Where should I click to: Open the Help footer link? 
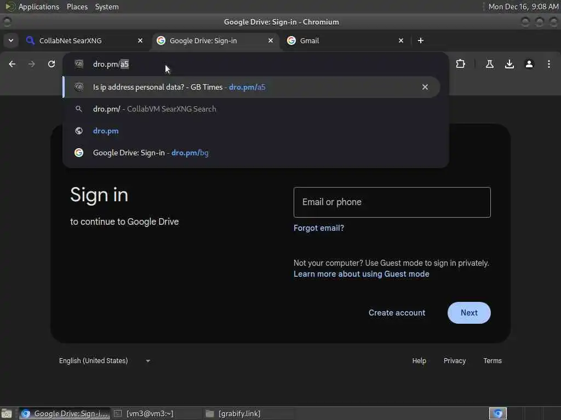click(x=419, y=361)
